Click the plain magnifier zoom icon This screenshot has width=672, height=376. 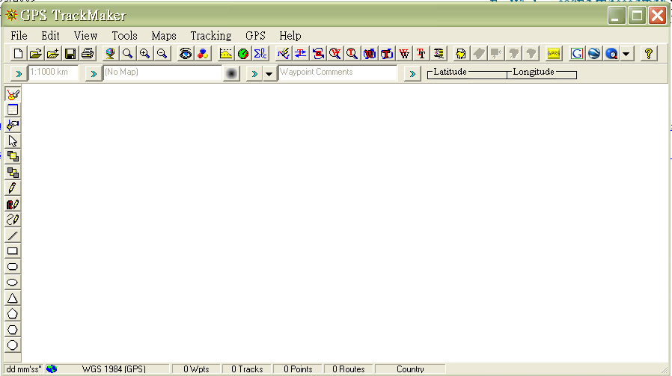pyautogui.click(x=127, y=54)
